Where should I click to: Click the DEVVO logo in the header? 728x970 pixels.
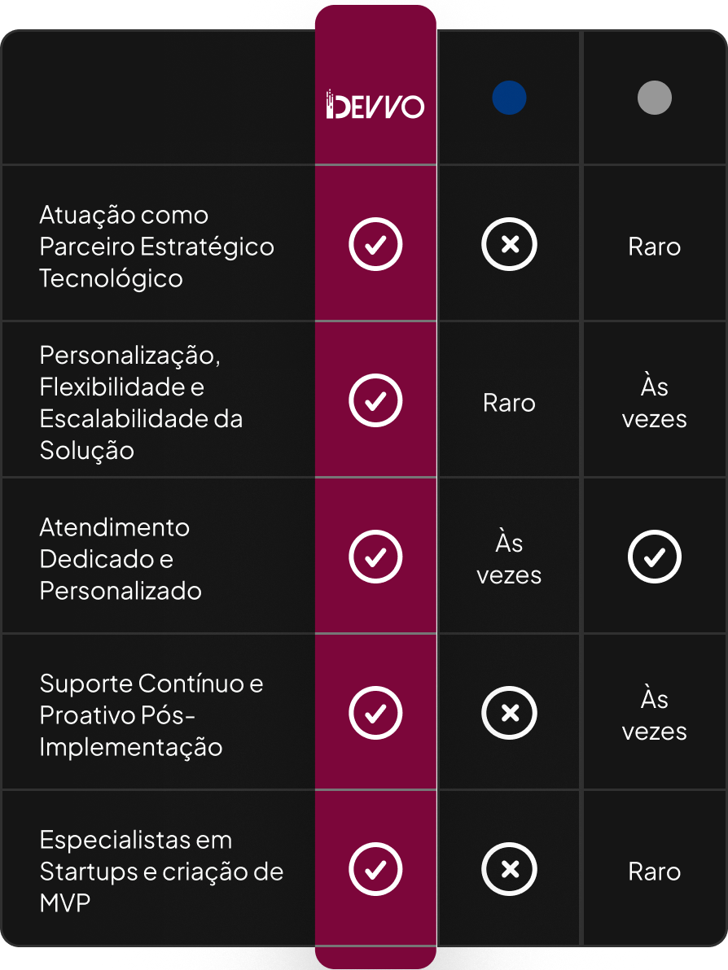coord(375,104)
